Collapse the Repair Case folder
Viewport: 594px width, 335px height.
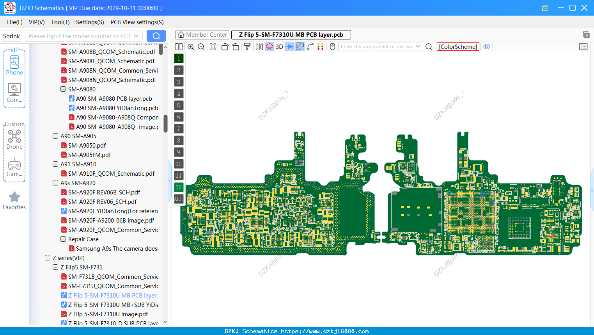63,239
